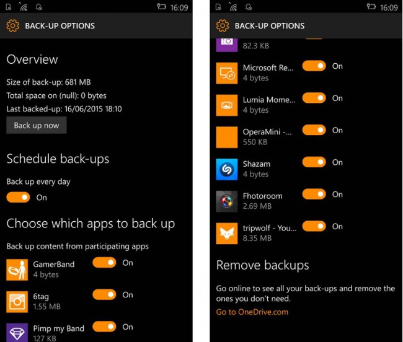Tap the OperaMini 550 KB size text
The image size is (403, 342).
255,142
